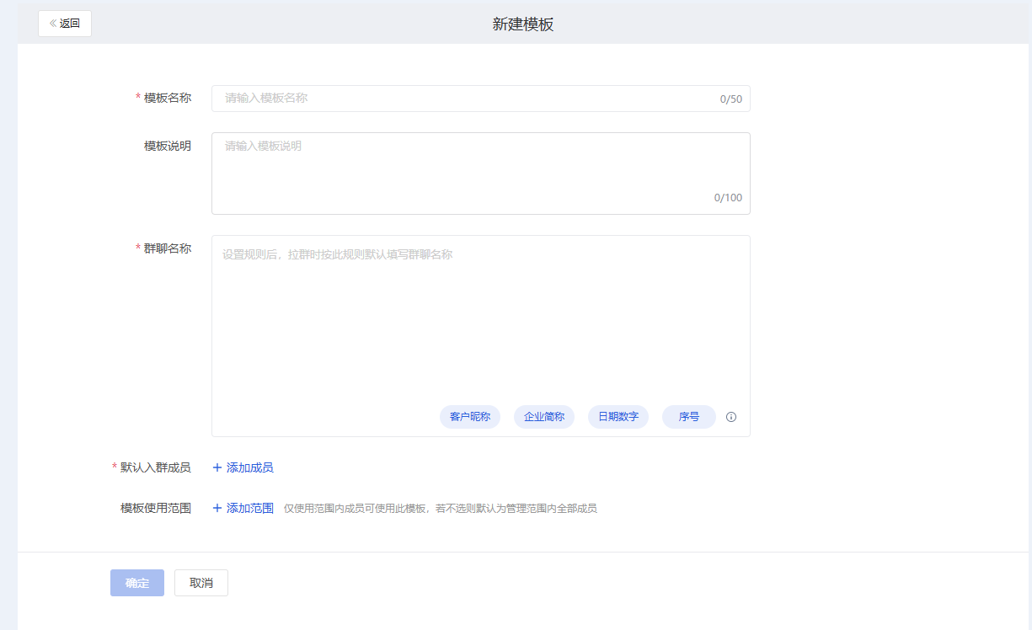Image resolution: width=1032 pixels, height=630 pixels.
Task: Insert the 日期数字 tag
Action: (618, 417)
